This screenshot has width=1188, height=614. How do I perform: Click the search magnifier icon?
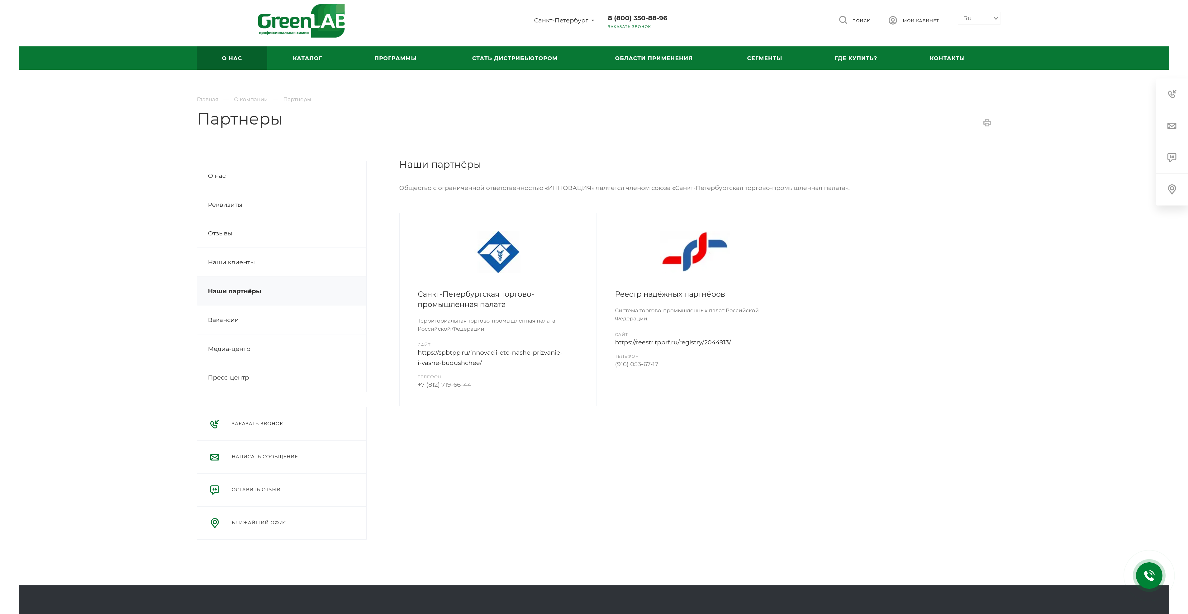(x=843, y=20)
